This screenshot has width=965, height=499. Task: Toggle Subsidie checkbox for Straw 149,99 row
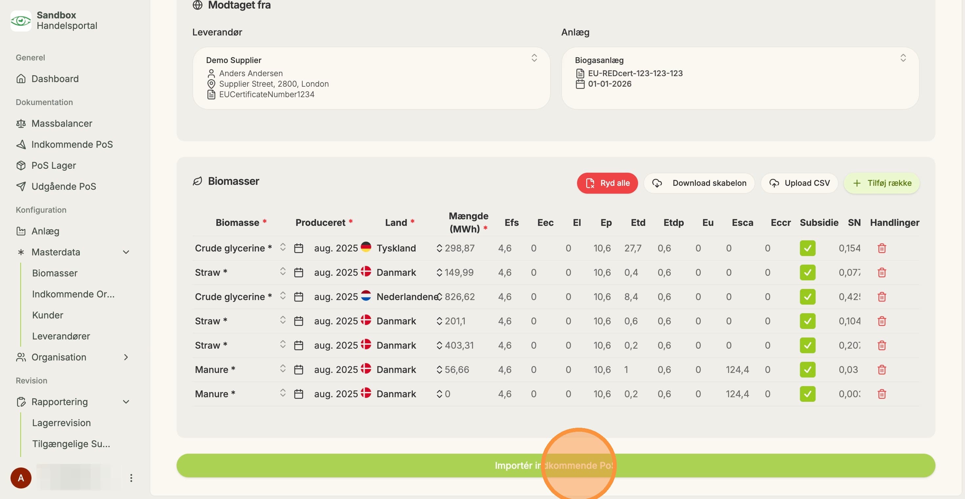[x=808, y=272]
